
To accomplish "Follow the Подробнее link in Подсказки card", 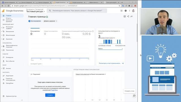I will pyautogui.click(x=54, y=90).
